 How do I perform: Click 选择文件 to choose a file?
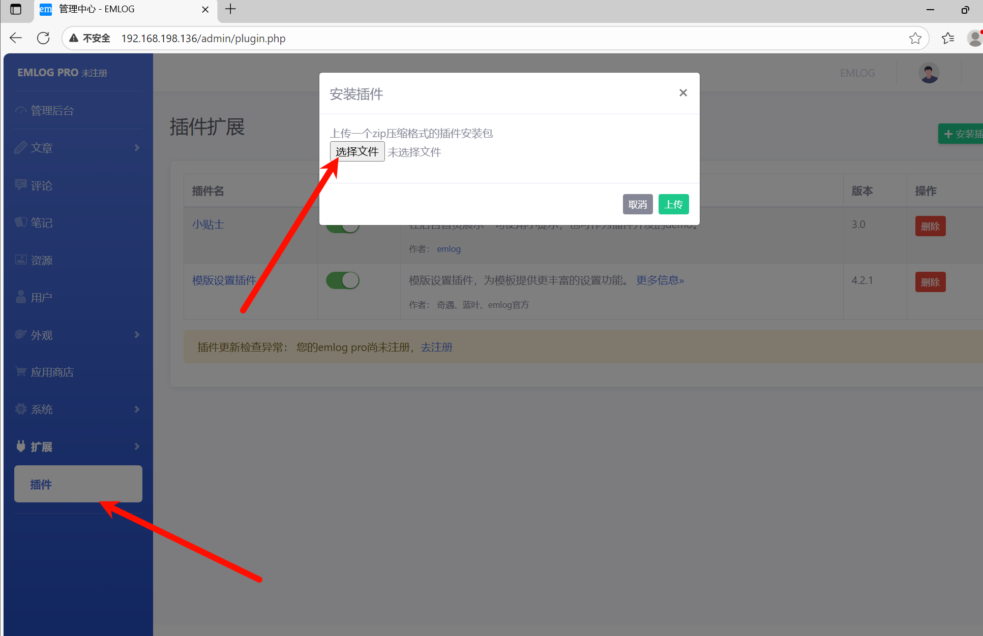(357, 151)
